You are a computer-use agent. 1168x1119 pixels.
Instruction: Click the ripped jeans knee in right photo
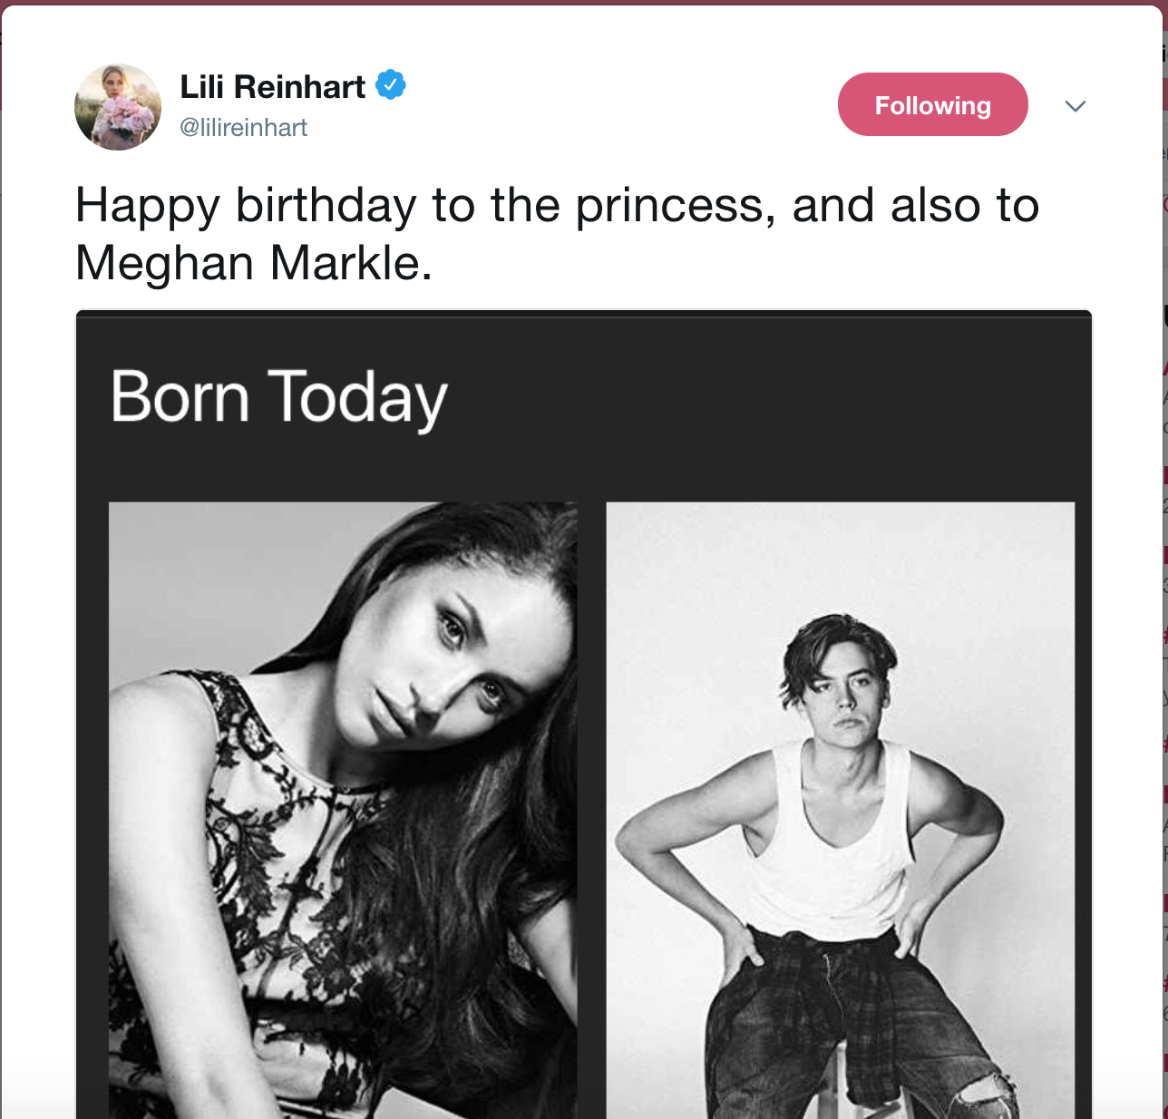tap(988, 1088)
